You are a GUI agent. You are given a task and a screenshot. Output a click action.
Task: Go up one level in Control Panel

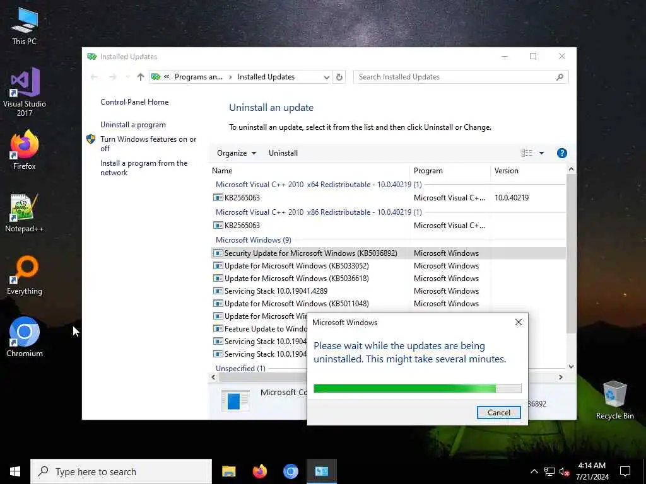pyautogui.click(x=141, y=77)
